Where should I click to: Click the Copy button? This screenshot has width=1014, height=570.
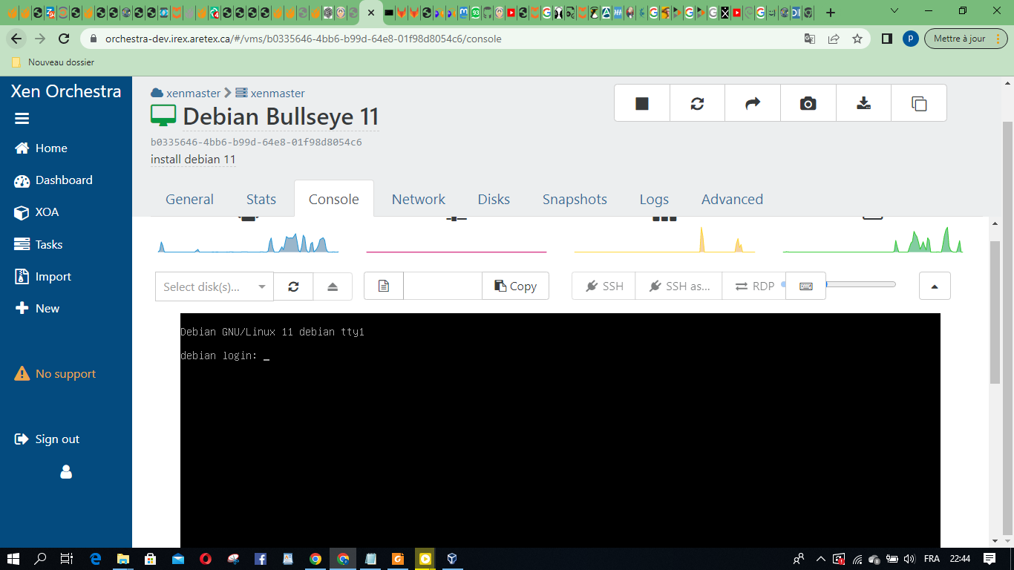point(516,286)
